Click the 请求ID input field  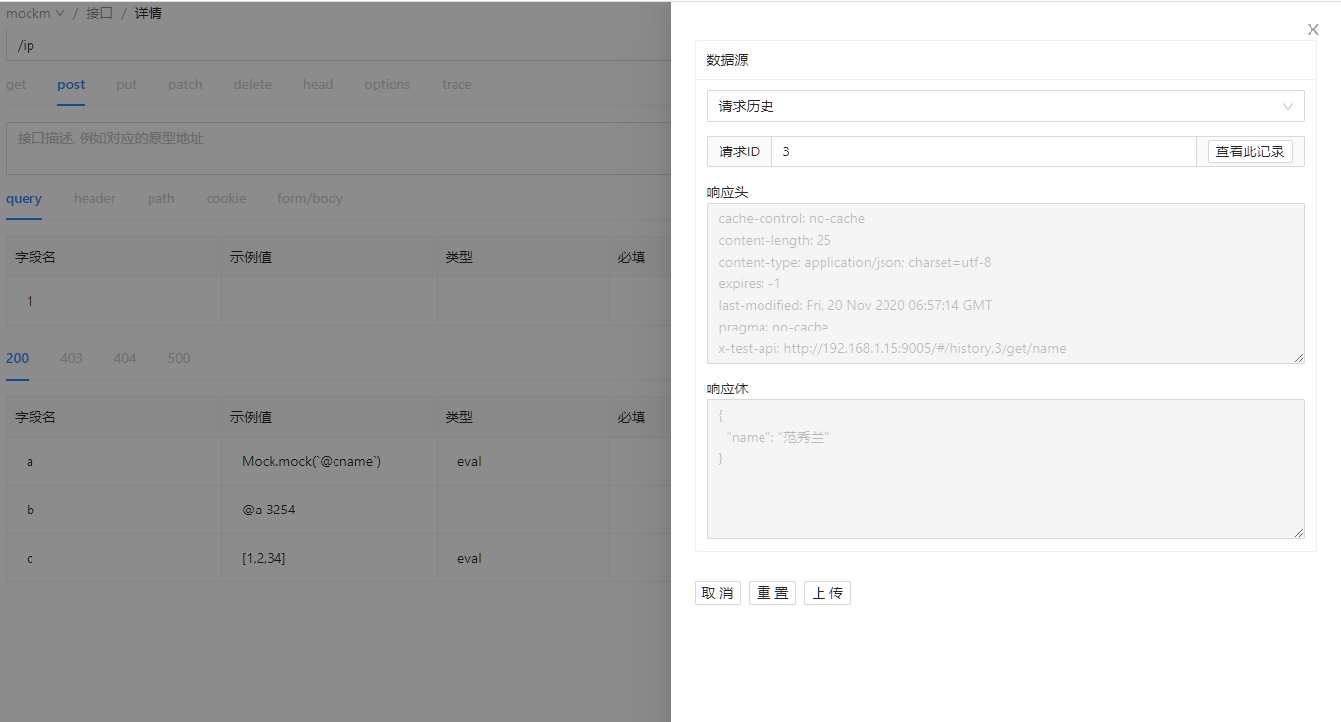pyautogui.click(x=984, y=151)
